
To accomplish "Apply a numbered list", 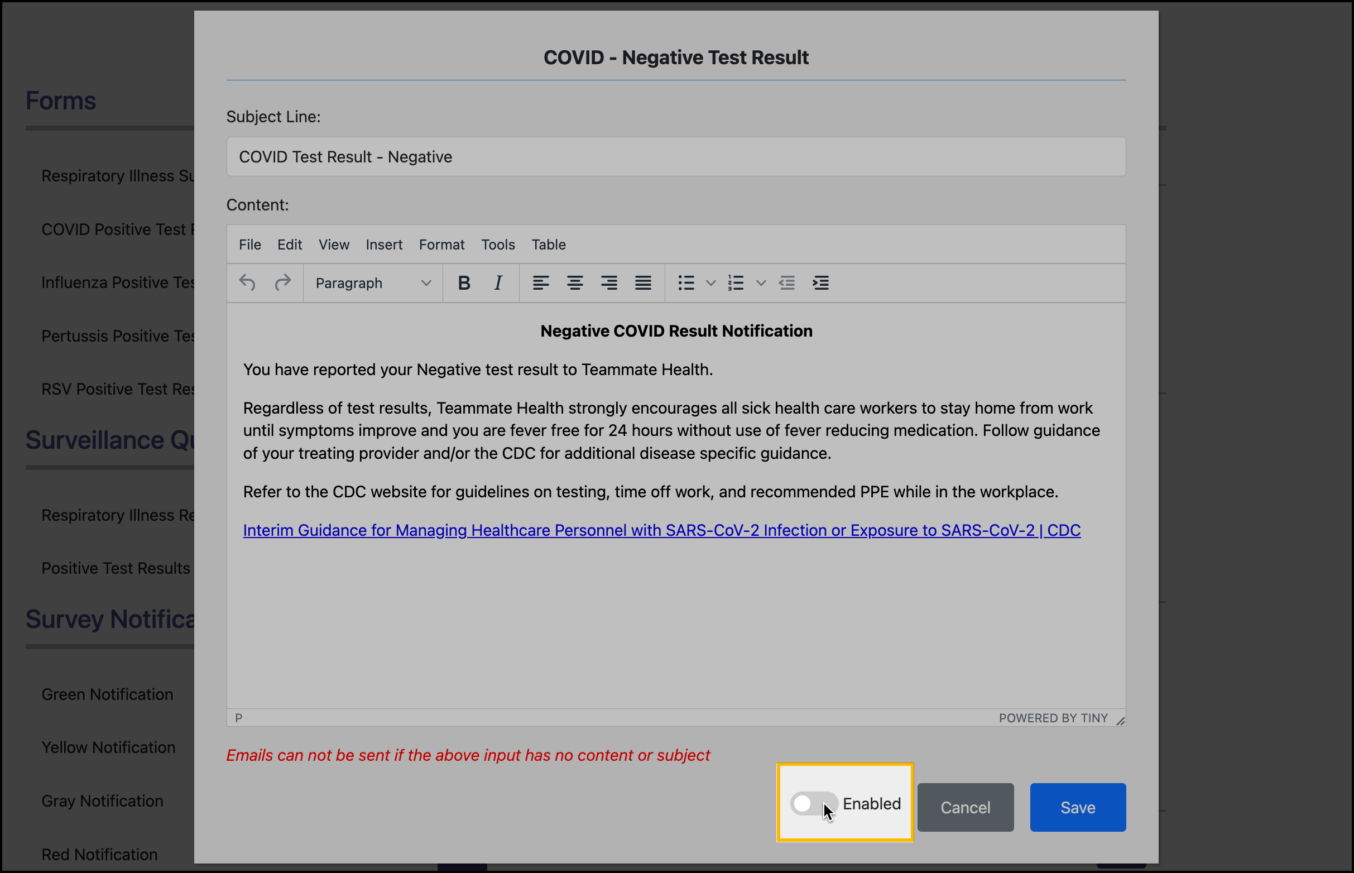I will (x=735, y=283).
